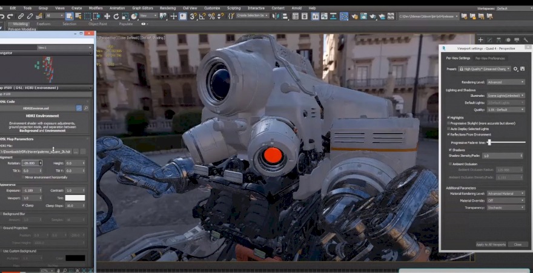Open the Graph Editors menu

pos(142,8)
